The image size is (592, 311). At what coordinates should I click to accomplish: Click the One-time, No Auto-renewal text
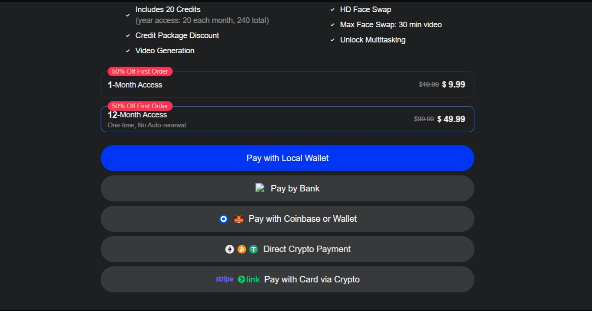point(146,125)
